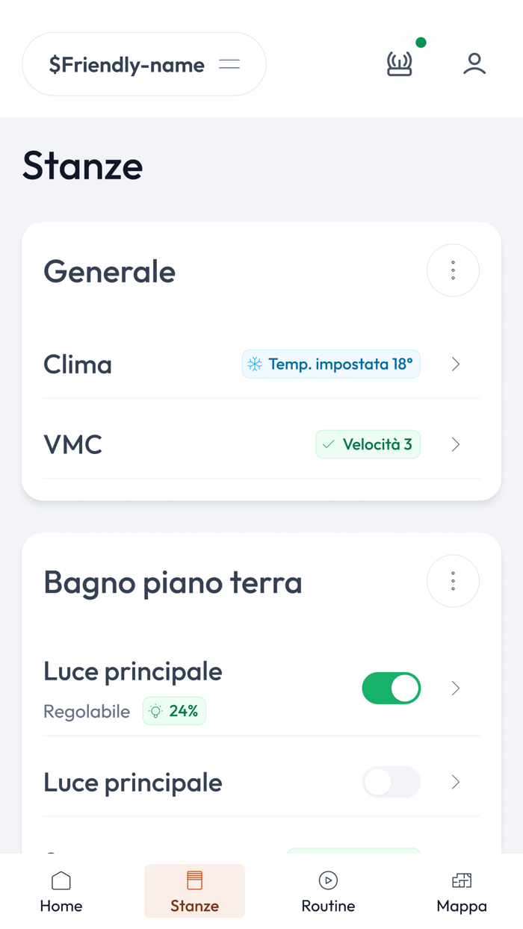Open the Generale card options menu
Screen dimensions: 523x929
(453, 270)
